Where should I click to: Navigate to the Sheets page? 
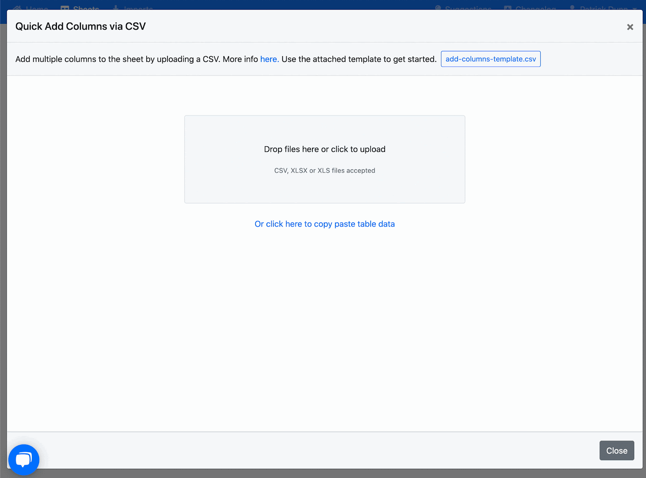coord(86,8)
